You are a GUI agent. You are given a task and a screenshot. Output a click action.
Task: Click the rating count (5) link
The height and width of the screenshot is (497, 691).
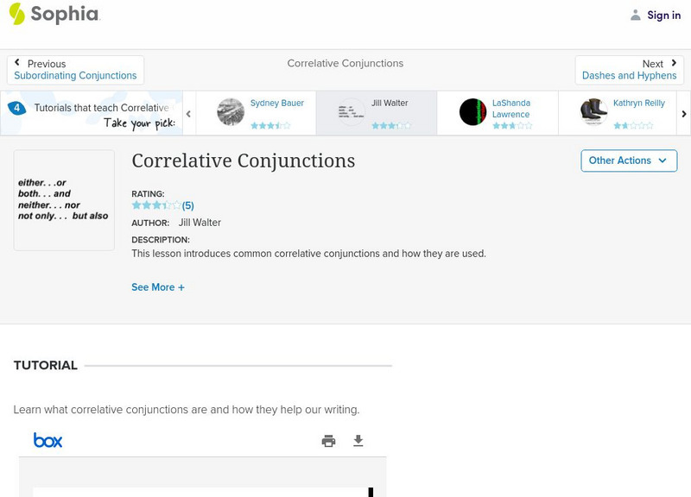(187, 205)
